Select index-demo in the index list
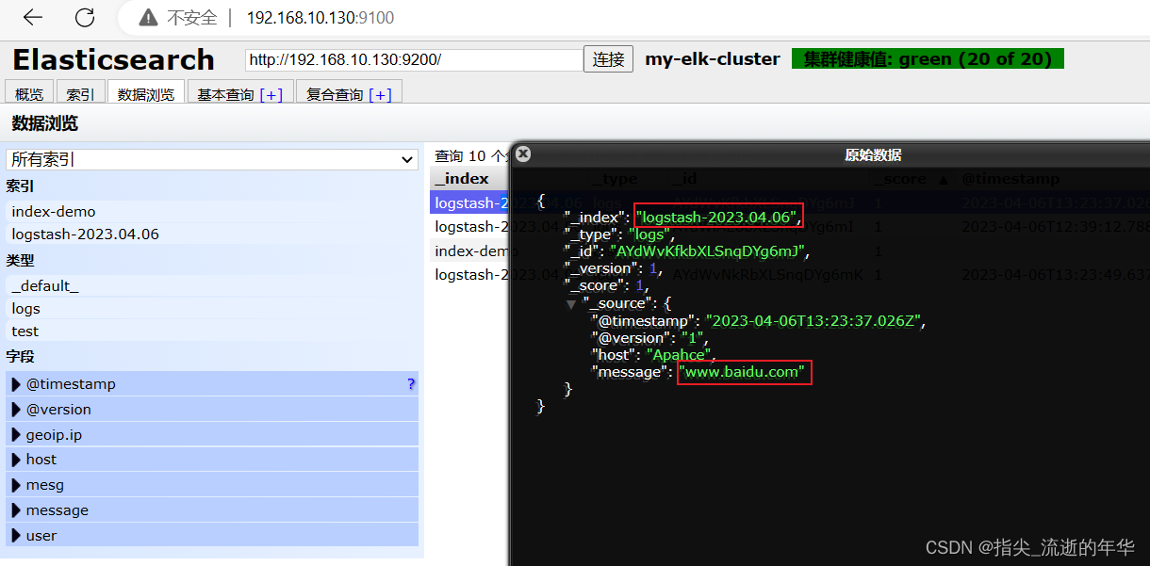The height and width of the screenshot is (566, 1150). coord(212,212)
